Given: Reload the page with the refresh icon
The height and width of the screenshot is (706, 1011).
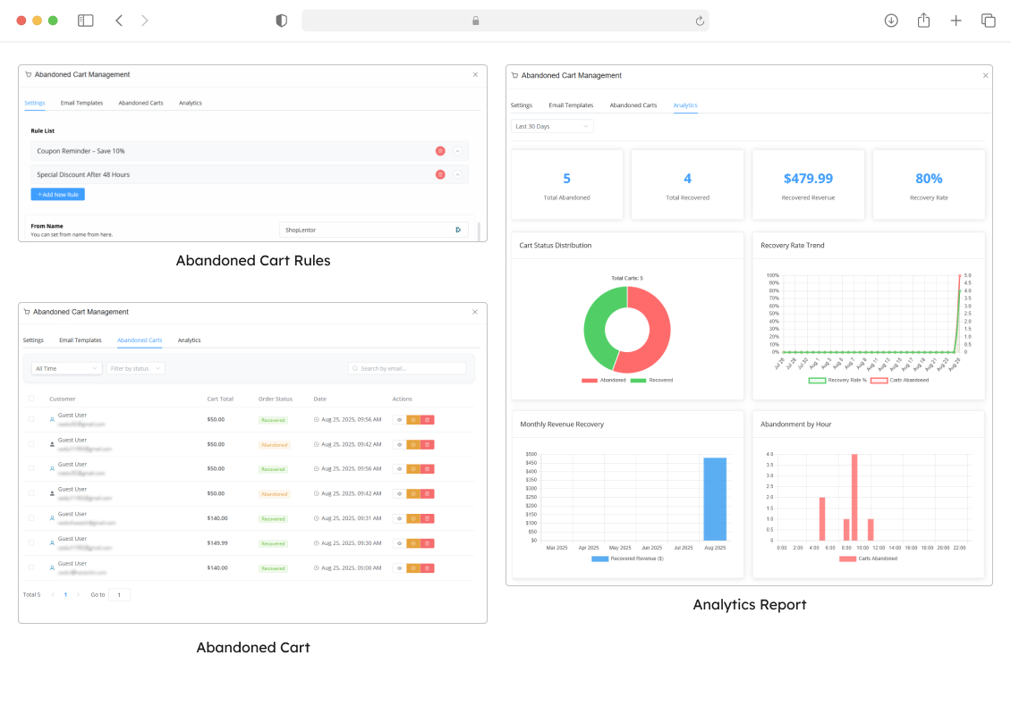Looking at the screenshot, I should click(700, 21).
